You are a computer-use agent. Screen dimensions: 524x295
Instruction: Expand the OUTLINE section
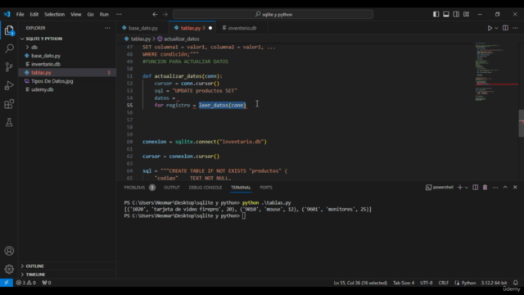[34, 266]
